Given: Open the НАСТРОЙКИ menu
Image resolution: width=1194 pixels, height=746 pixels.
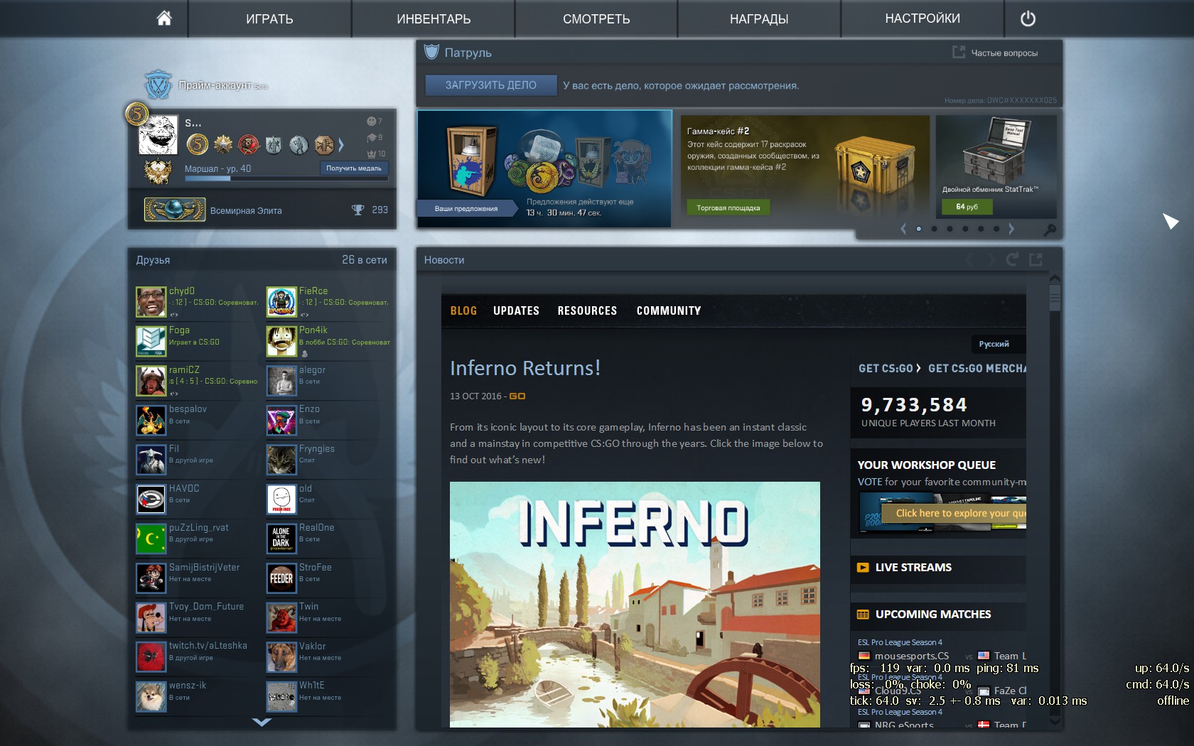Looking at the screenshot, I should [923, 18].
